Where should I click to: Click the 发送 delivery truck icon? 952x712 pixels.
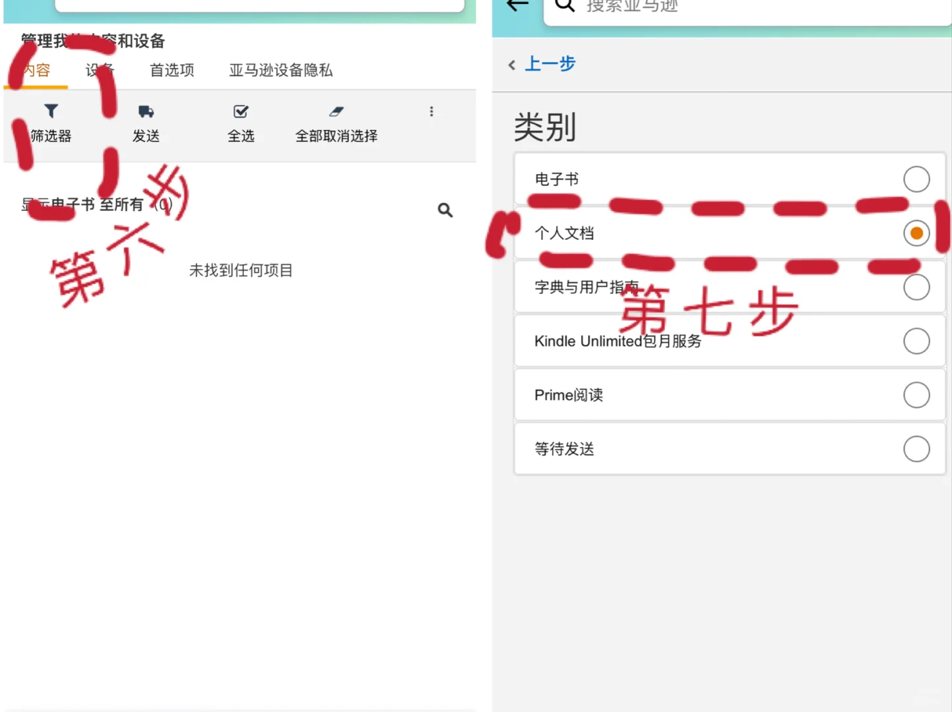pos(146,111)
